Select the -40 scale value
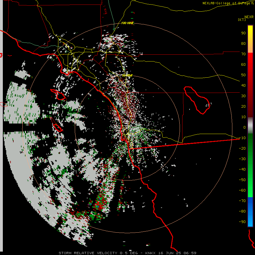 pos(242,169)
